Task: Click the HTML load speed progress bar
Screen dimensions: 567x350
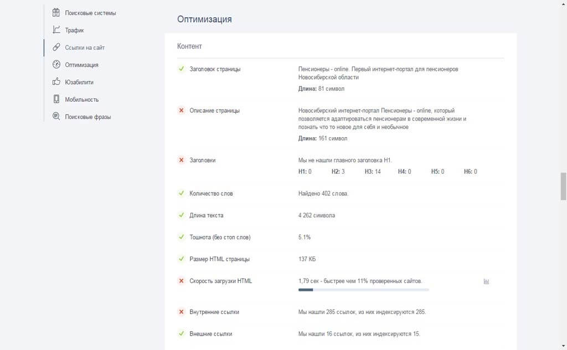Action: tap(363, 289)
